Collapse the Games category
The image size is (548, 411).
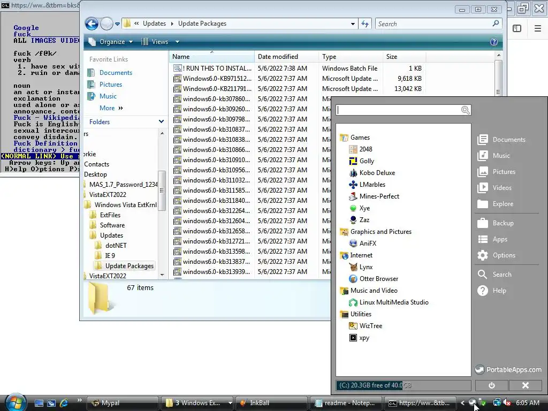[355, 138]
